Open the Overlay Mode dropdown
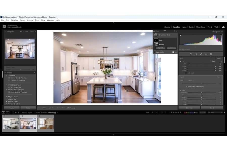Viewport: 227px width, 151px height. point(71,108)
